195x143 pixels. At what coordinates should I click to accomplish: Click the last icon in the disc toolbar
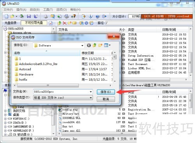tap(91, 23)
